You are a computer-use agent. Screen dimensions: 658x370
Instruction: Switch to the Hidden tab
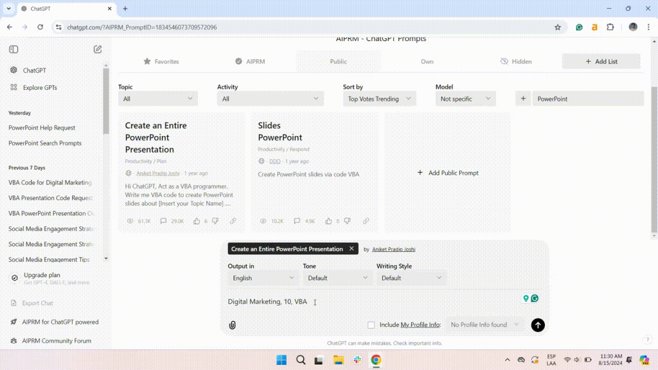[516, 62]
